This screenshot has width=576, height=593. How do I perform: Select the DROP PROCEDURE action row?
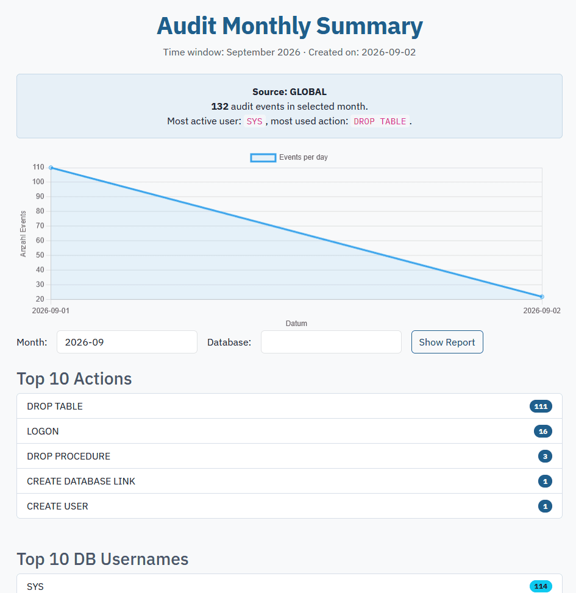(x=290, y=456)
